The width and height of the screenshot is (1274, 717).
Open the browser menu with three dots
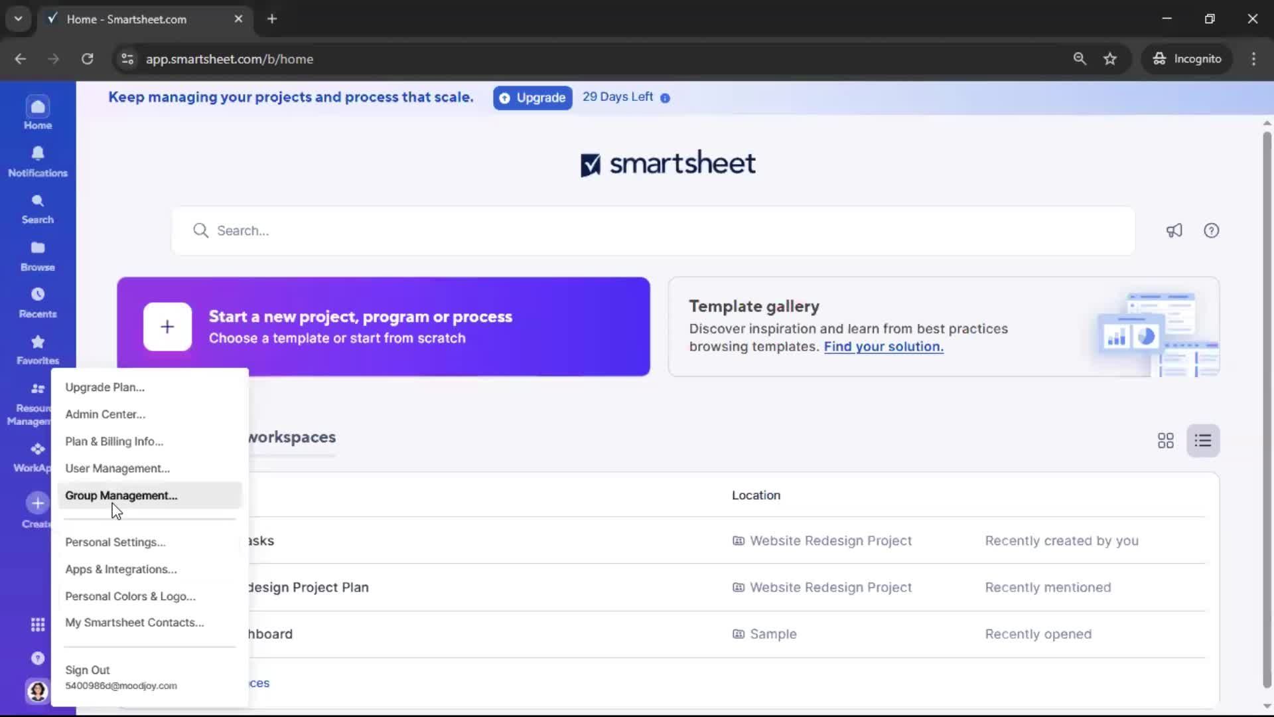[x=1253, y=58]
